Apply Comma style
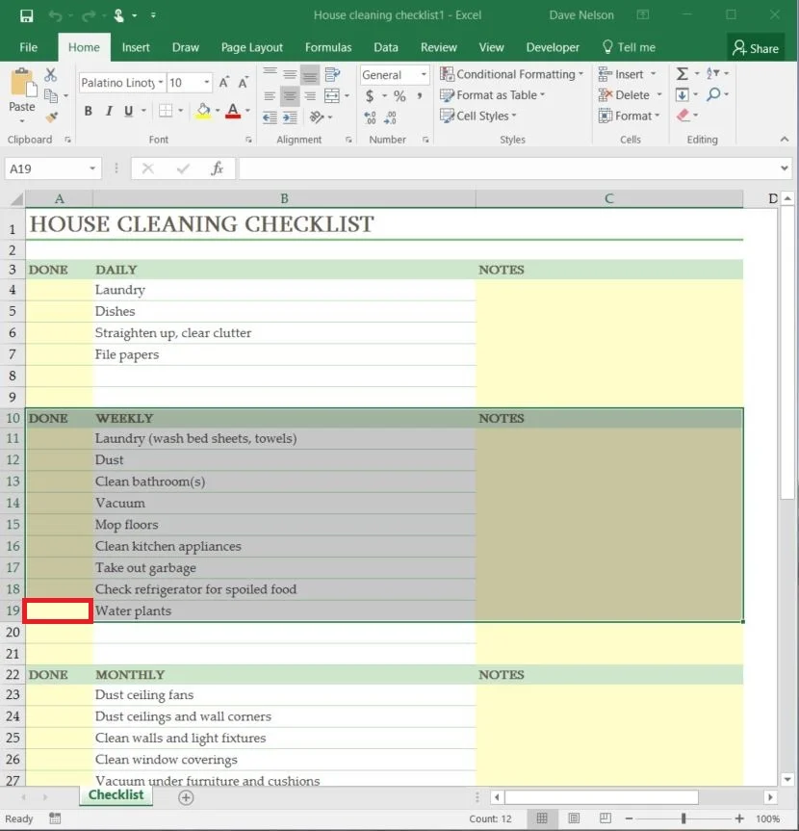This screenshot has width=799, height=831. click(419, 96)
